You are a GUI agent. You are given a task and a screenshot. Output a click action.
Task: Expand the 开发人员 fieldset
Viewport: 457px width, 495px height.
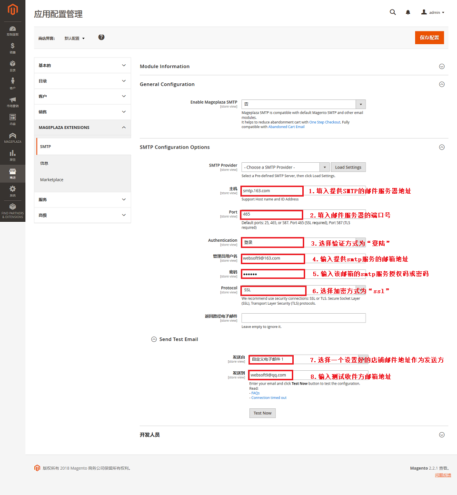click(294, 435)
